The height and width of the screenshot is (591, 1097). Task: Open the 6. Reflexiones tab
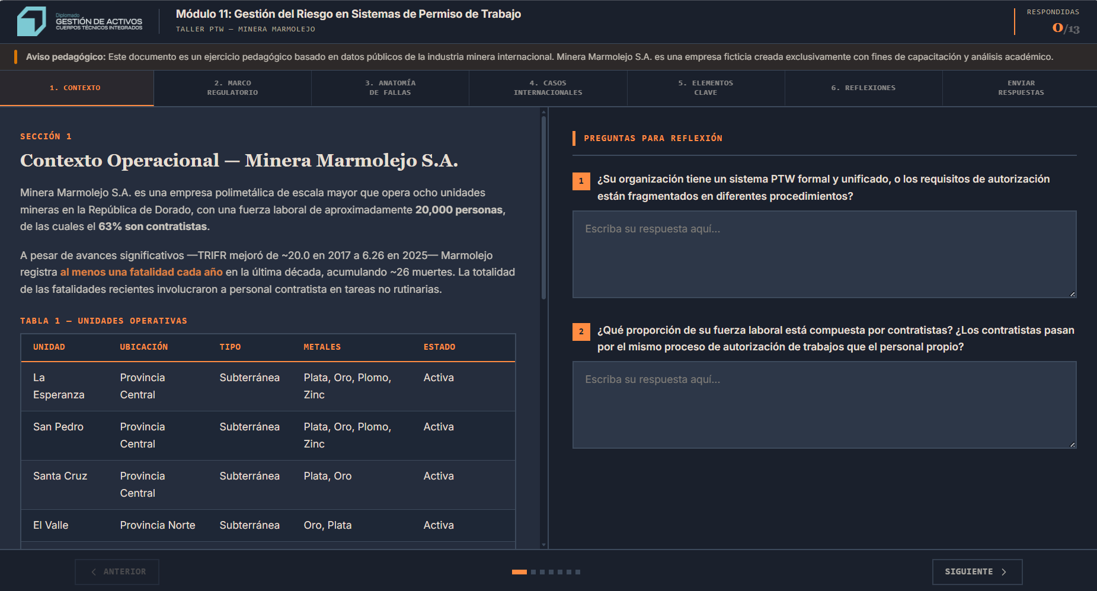[863, 88]
